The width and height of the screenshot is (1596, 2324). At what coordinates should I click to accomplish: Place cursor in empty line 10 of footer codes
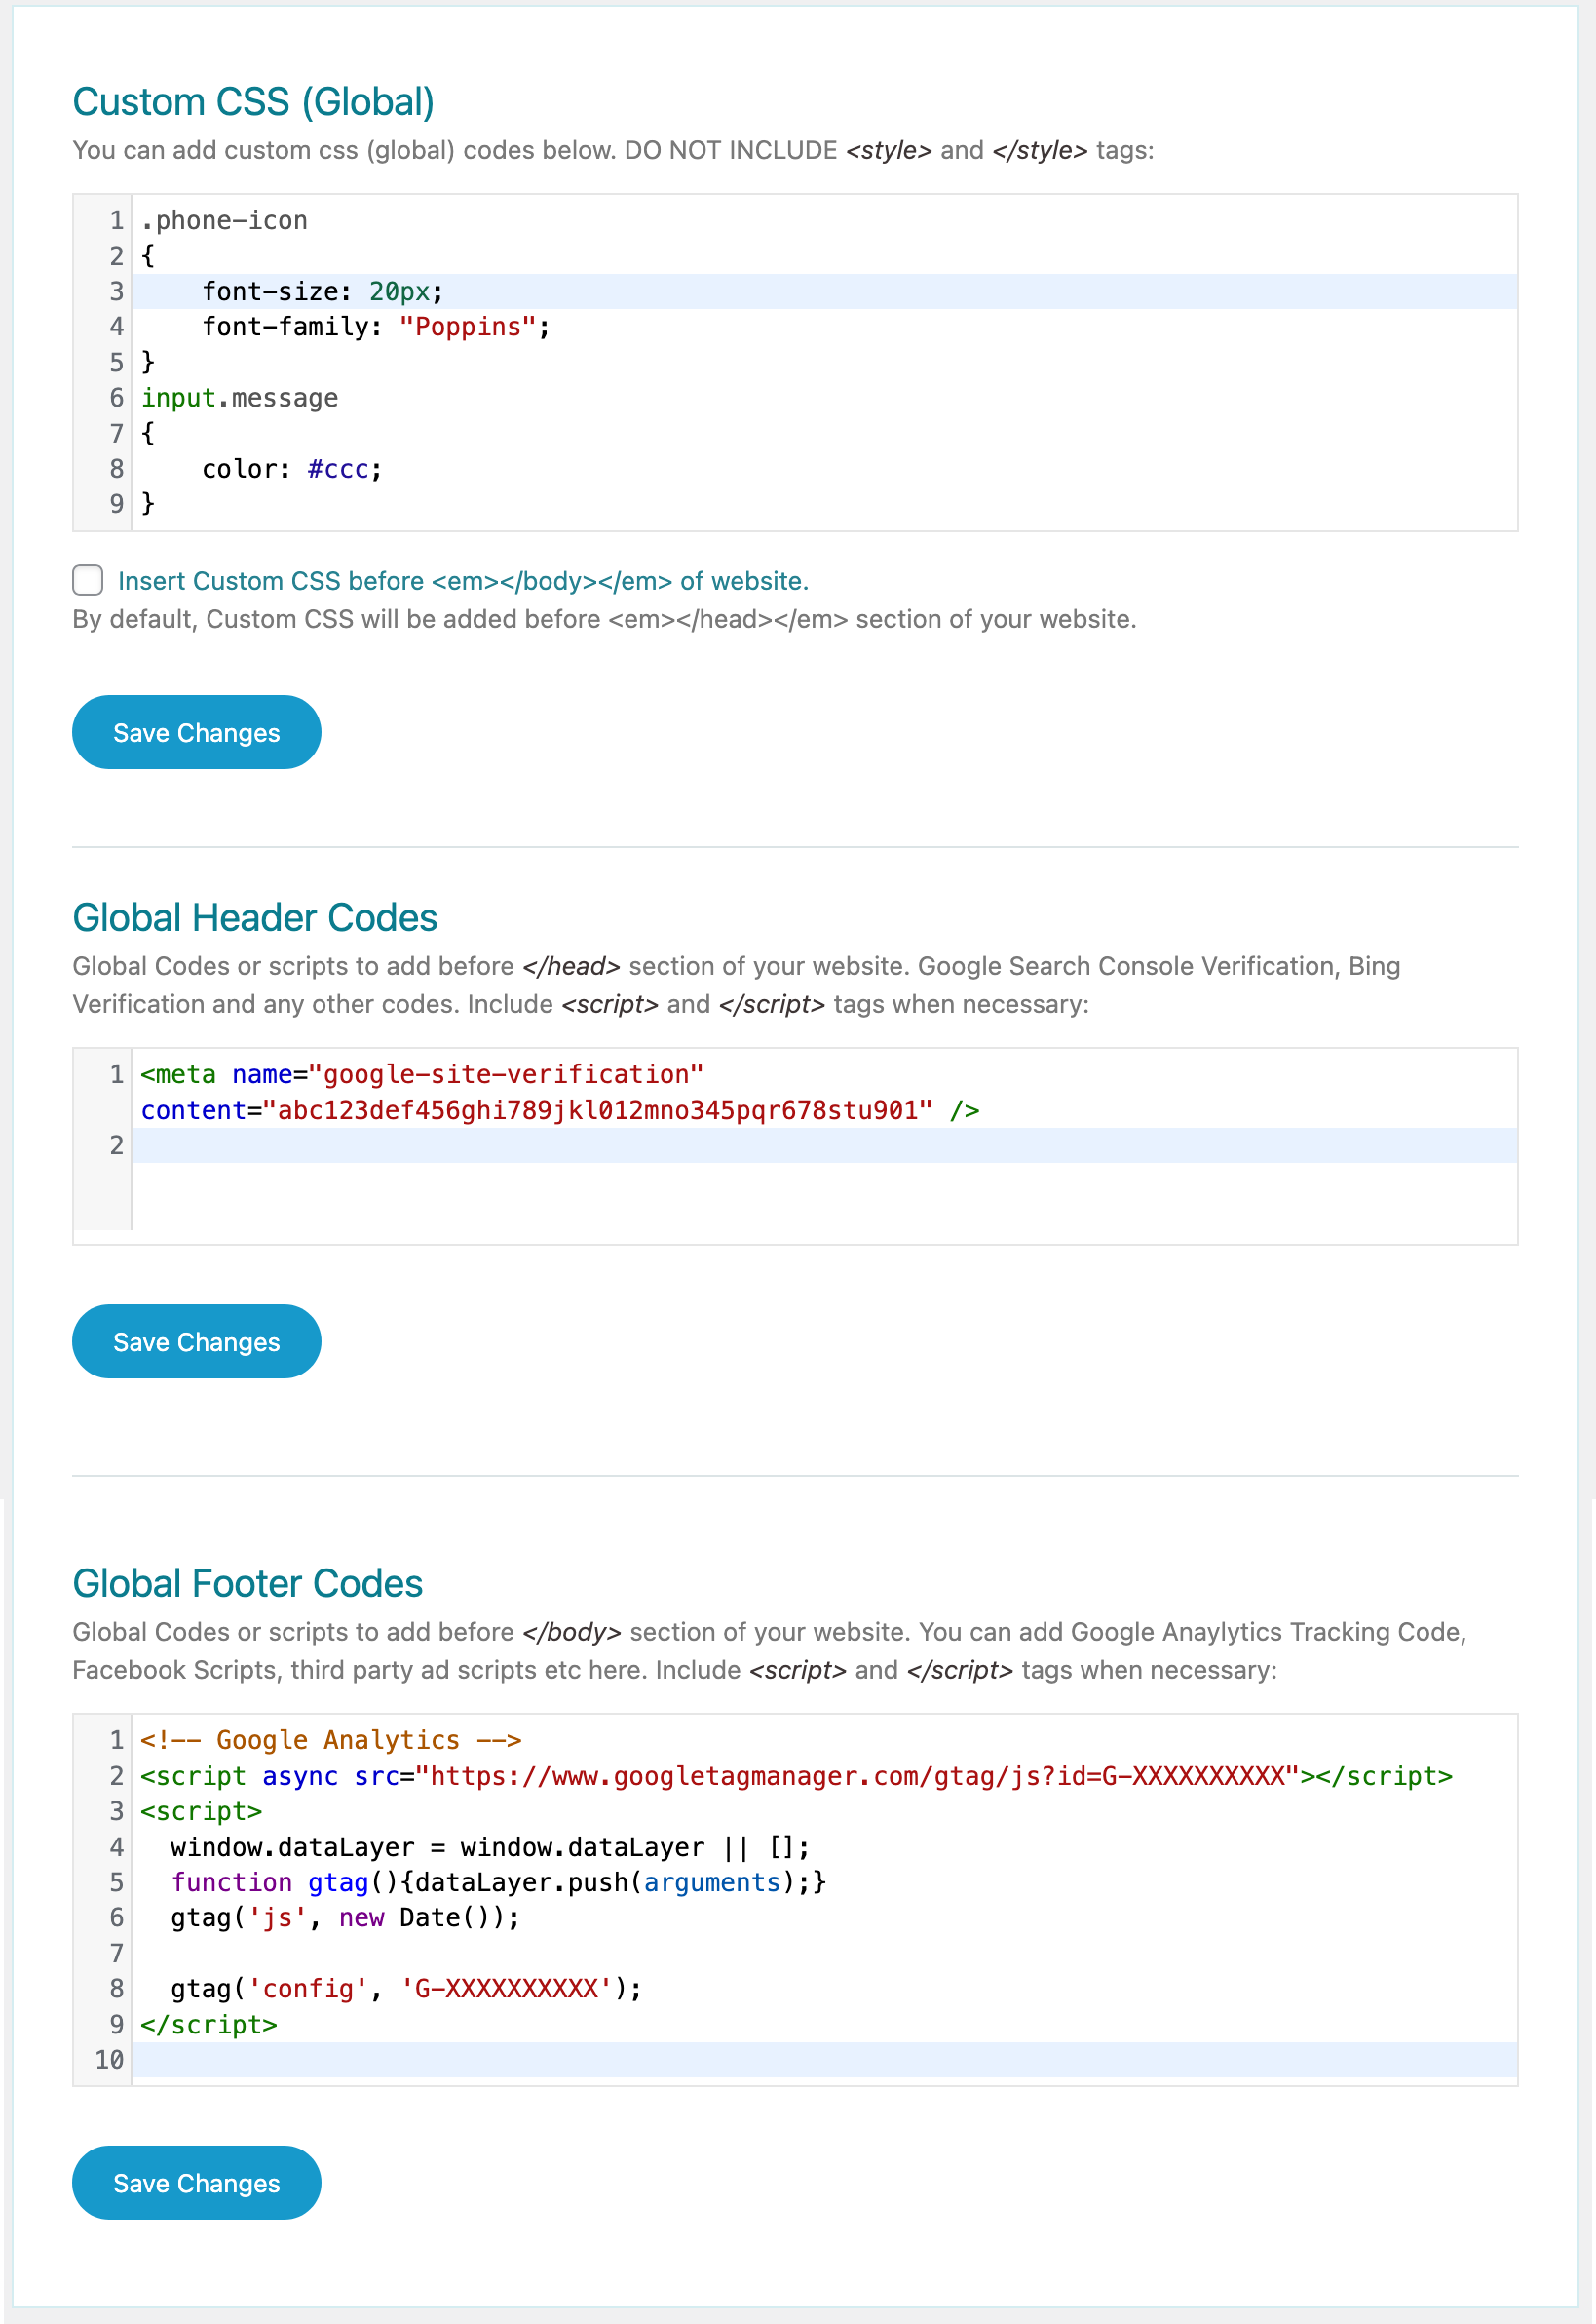coord(824,2060)
